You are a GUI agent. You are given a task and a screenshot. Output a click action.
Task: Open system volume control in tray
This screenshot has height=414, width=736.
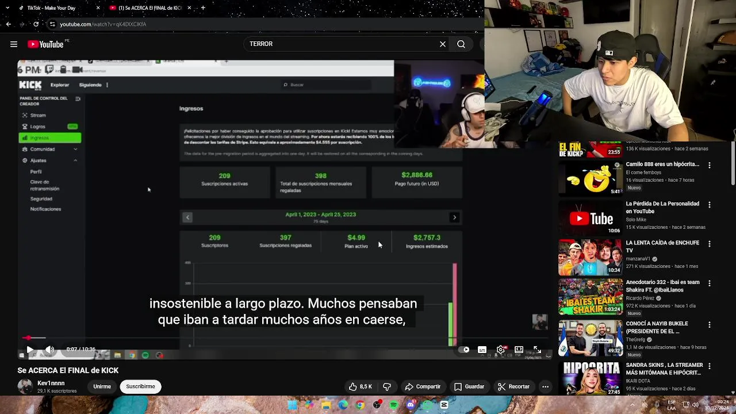tap(695, 405)
